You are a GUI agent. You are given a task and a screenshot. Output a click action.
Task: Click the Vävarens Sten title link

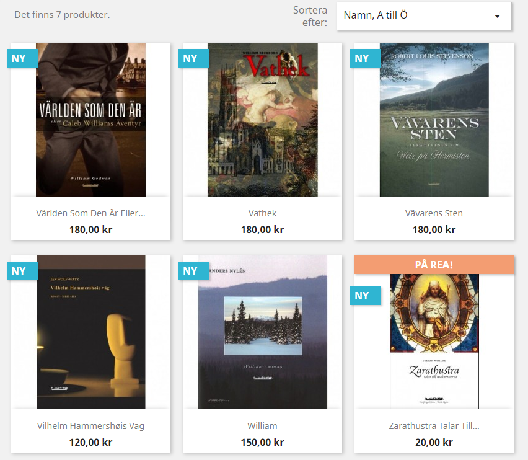pyautogui.click(x=434, y=213)
